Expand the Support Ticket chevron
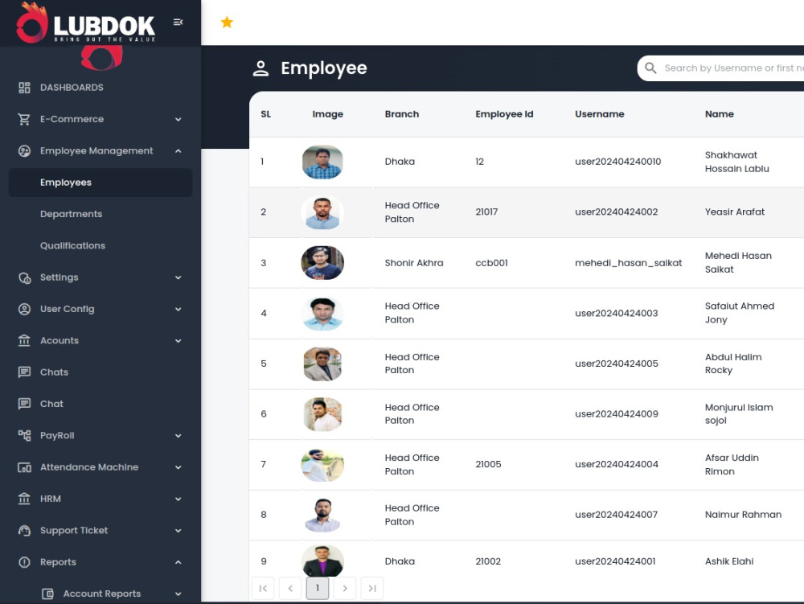Image resolution: width=804 pixels, height=604 pixels. tap(178, 530)
